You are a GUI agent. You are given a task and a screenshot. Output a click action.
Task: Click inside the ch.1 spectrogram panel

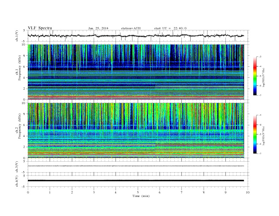click(x=136, y=72)
